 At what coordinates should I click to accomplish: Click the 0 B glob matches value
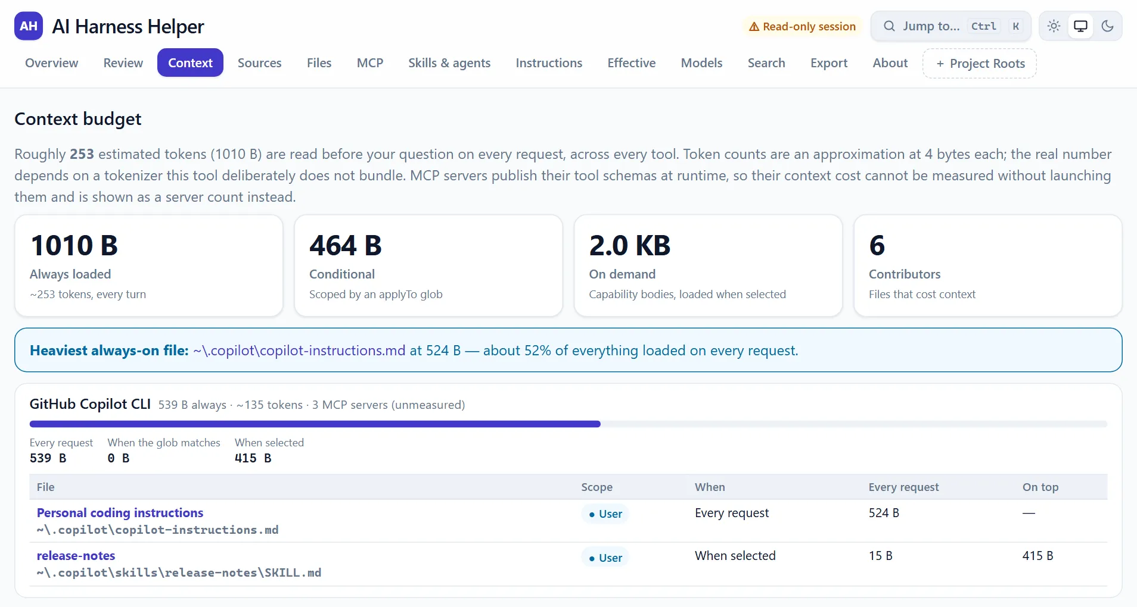tap(119, 458)
